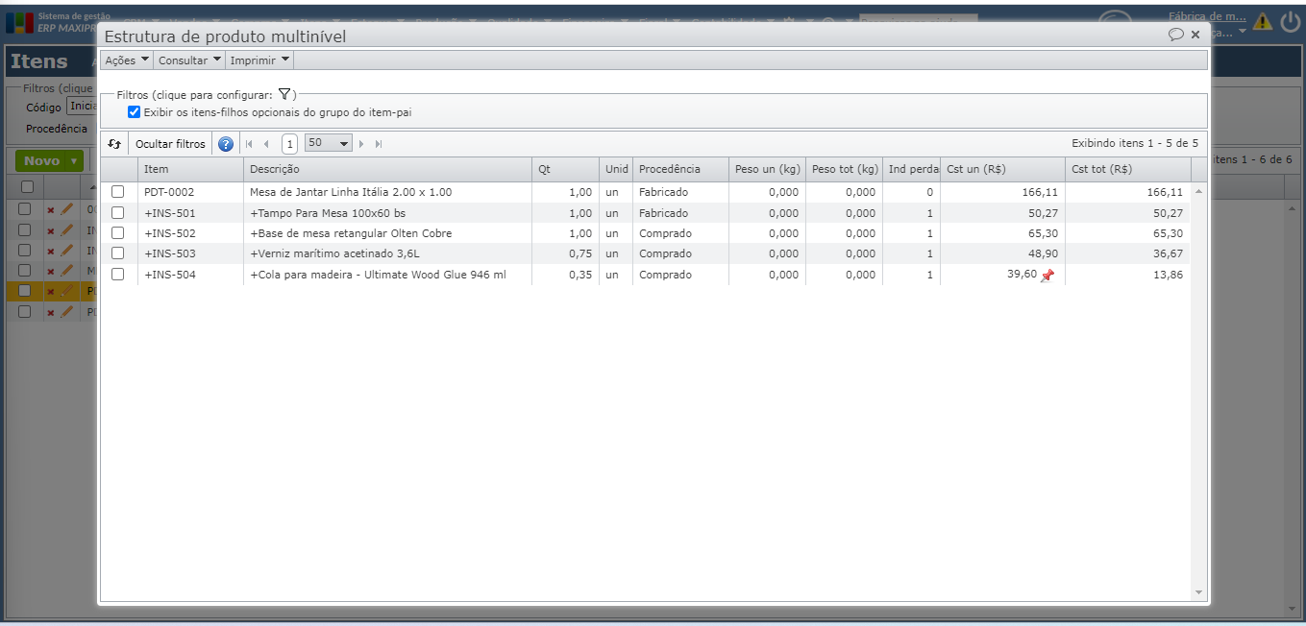1306x626 pixels.
Task: Click the 13,86 total cost value
Action: coord(1169,275)
